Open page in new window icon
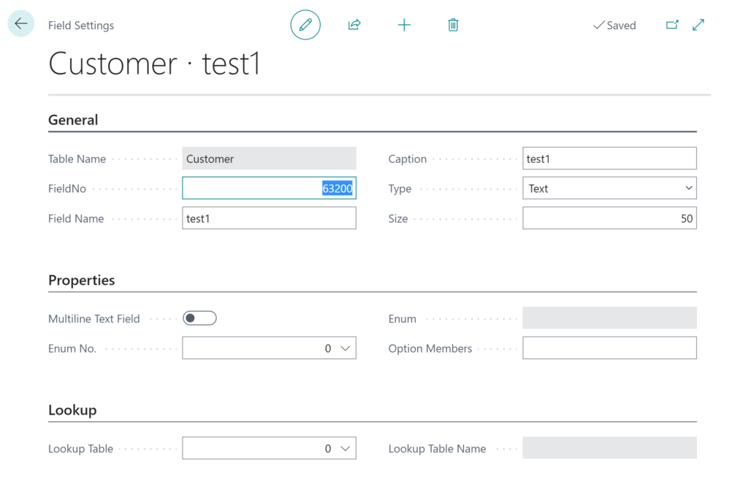 tap(672, 25)
